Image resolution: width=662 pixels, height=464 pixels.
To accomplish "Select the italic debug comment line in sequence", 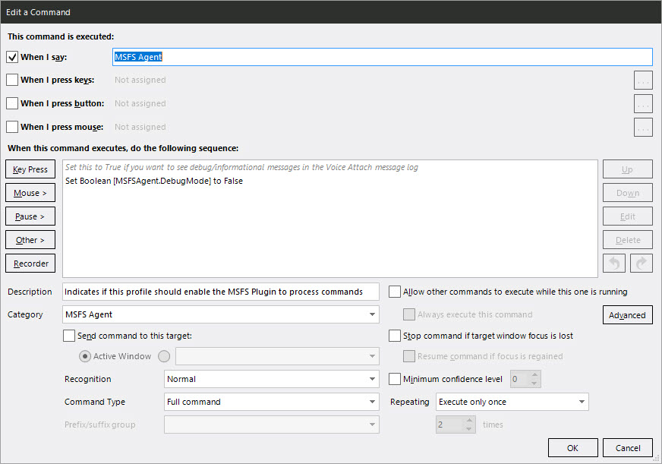I will click(x=241, y=167).
